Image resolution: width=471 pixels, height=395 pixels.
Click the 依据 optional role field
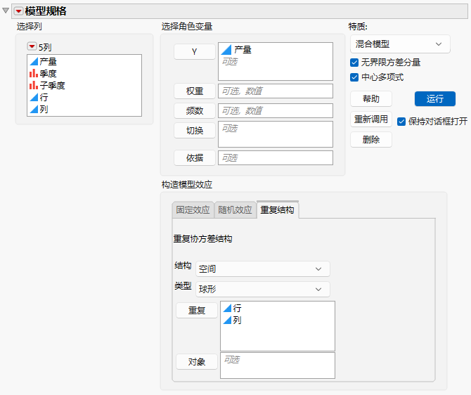pyautogui.click(x=275, y=157)
